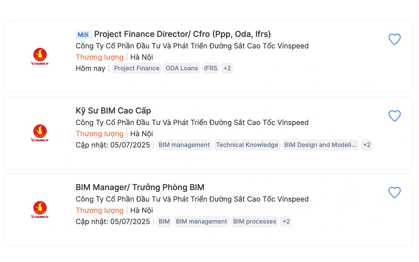Open BIM Manager/ Trưởng Phòng BIM title
Viewport: 419px width, 262px height.
(140, 187)
